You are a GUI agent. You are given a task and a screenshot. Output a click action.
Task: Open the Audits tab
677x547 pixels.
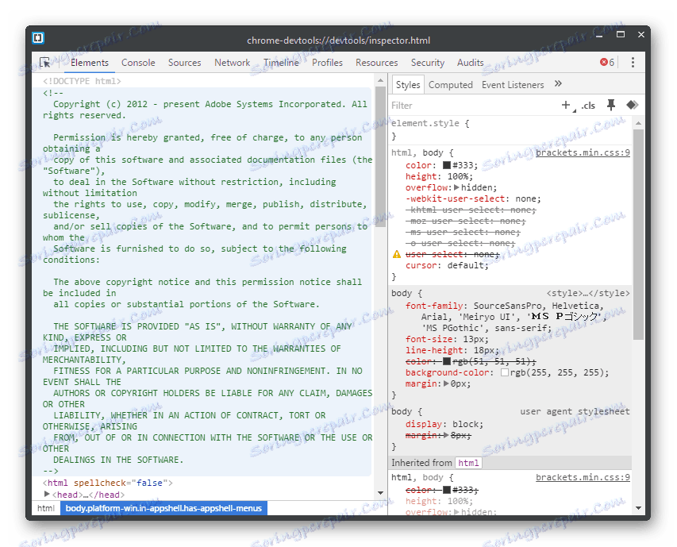click(x=470, y=63)
